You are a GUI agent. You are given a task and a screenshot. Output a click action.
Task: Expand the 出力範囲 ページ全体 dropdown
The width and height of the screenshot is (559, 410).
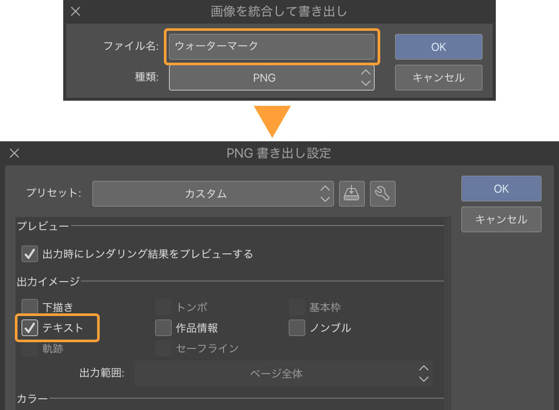[x=283, y=374]
